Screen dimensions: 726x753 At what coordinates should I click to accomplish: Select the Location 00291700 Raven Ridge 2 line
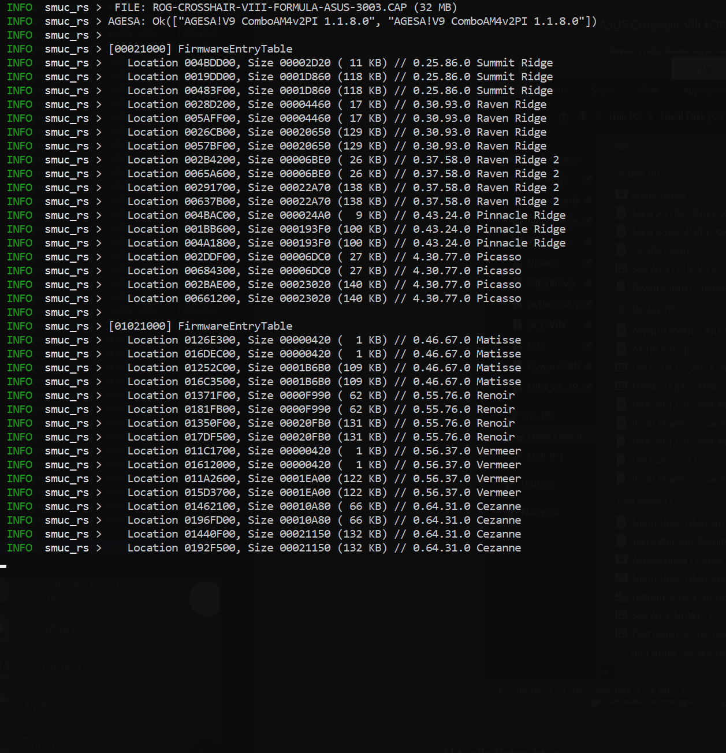[283, 188]
